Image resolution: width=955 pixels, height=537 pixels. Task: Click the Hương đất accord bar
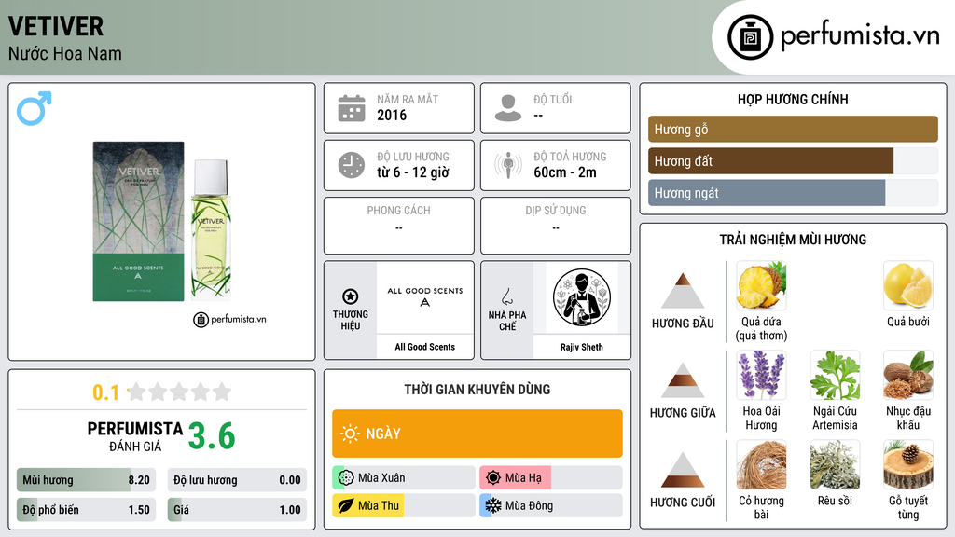click(x=793, y=160)
